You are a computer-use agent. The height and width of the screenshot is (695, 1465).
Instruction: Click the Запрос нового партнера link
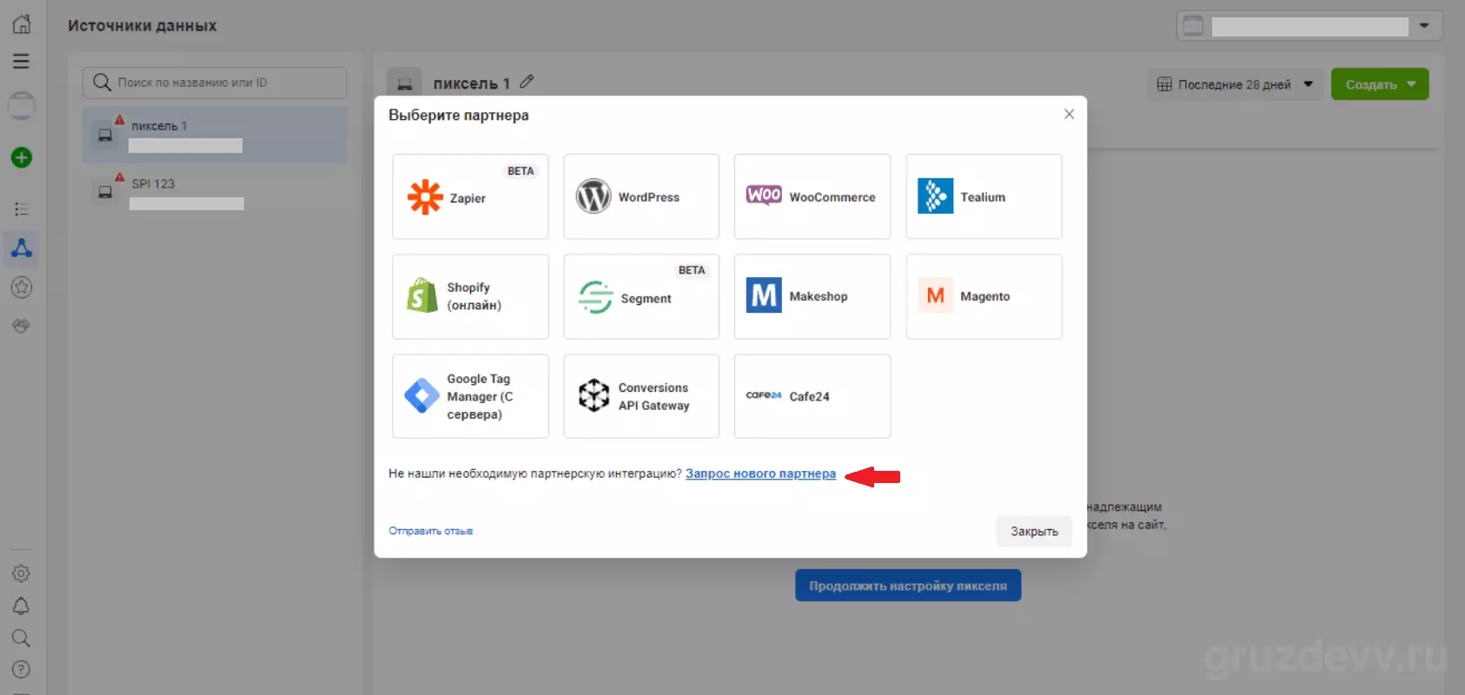pyautogui.click(x=760, y=473)
